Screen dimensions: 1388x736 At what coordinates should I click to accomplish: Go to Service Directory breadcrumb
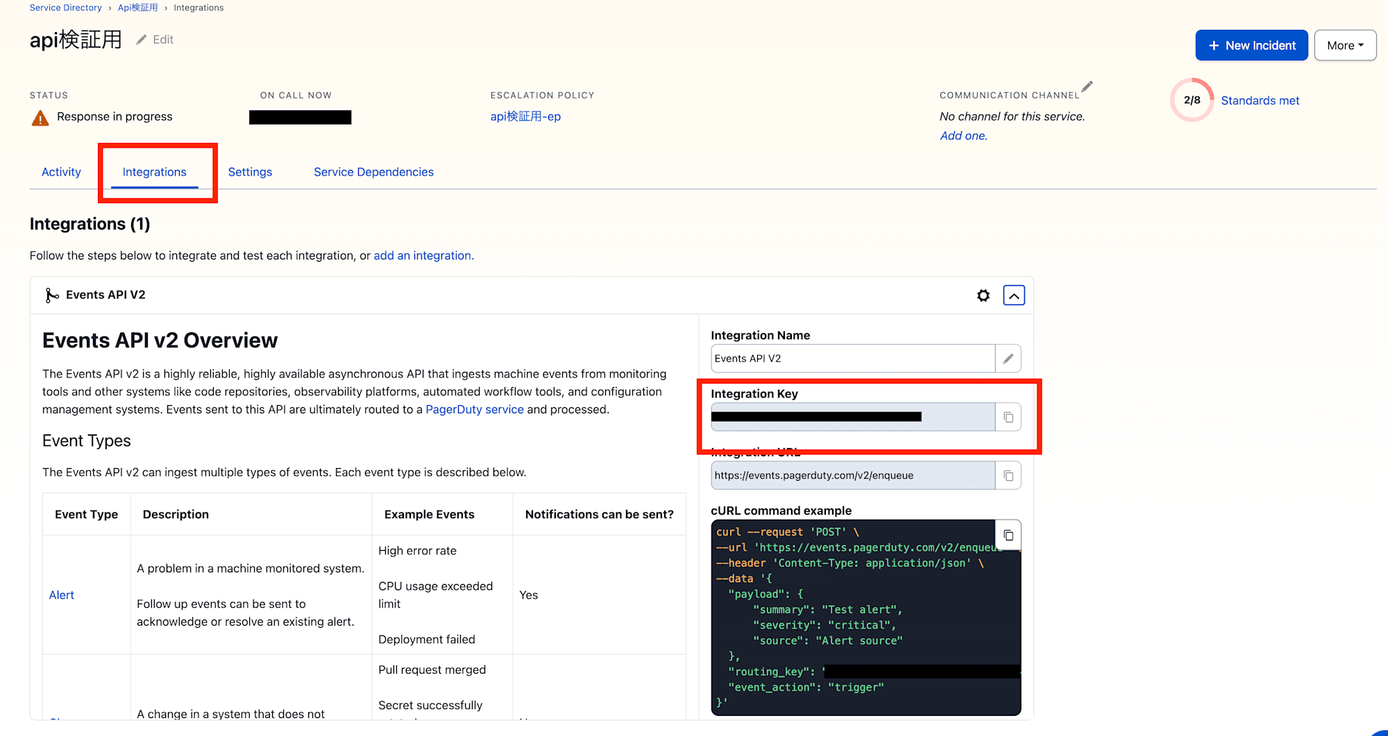tap(65, 8)
